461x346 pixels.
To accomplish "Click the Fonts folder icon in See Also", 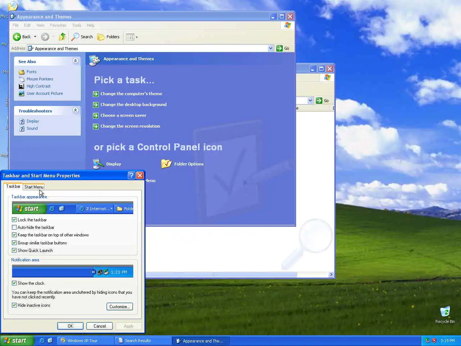I will tap(21, 72).
